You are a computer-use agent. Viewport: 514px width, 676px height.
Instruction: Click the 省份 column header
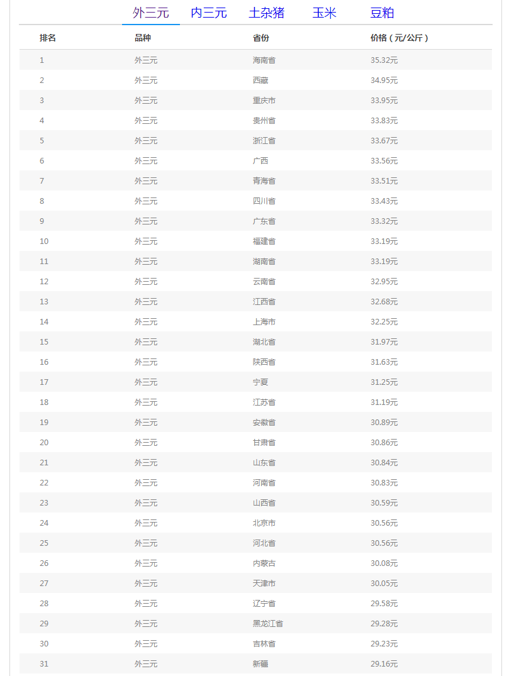[x=261, y=38]
